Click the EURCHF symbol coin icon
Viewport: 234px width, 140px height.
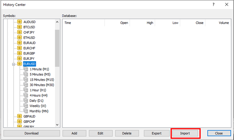tap(19, 48)
